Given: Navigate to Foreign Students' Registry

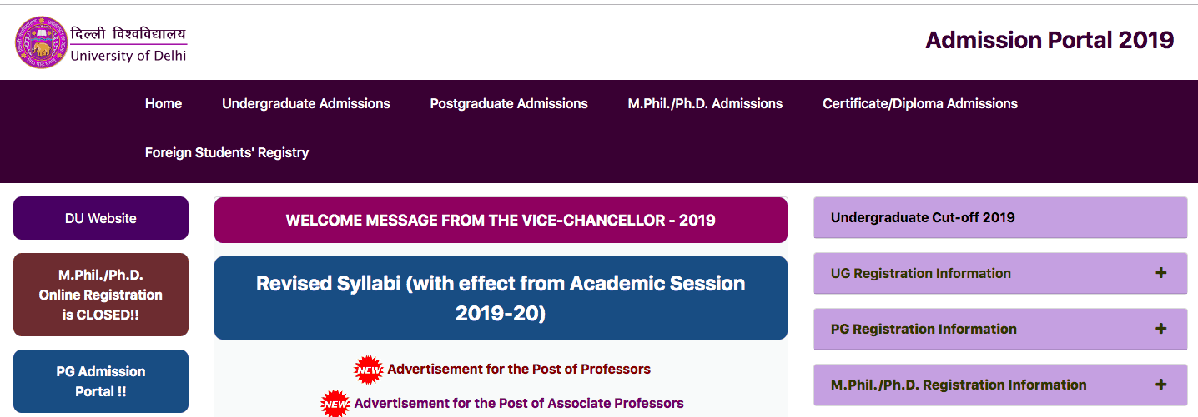Looking at the screenshot, I should pos(227,153).
